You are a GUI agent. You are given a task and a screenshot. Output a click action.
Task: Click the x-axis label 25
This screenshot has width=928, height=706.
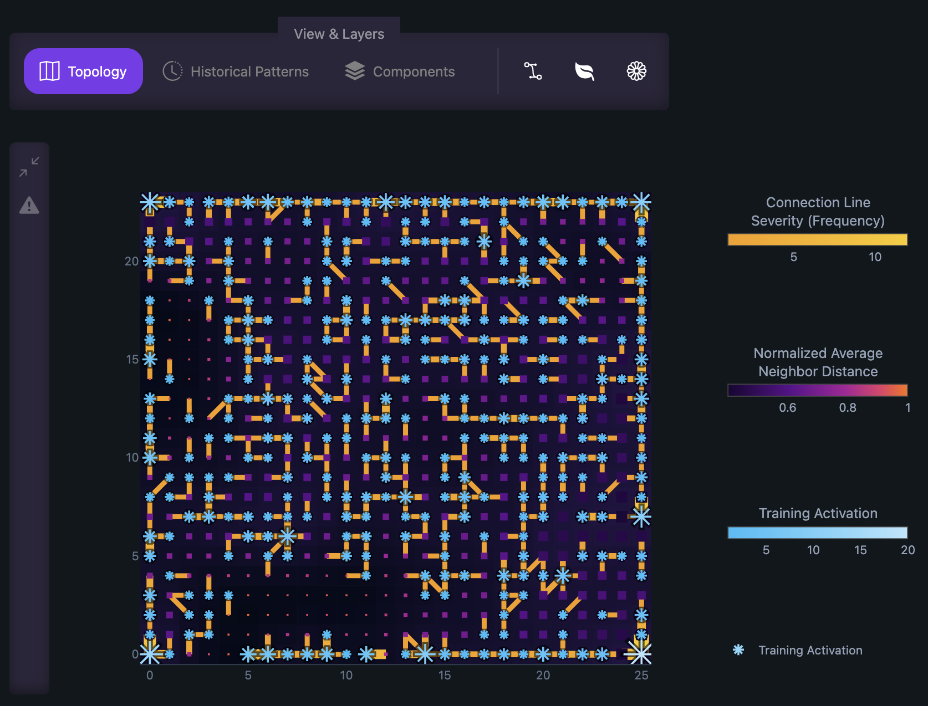coord(641,675)
